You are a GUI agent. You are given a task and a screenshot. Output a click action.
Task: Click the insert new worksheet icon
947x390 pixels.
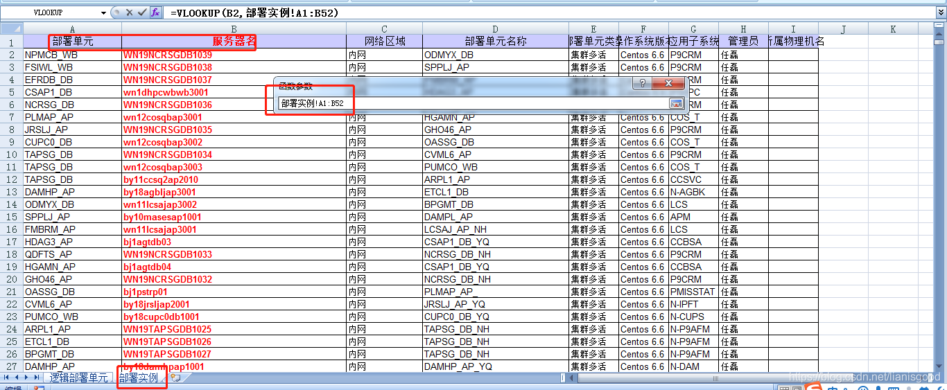(x=175, y=378)
